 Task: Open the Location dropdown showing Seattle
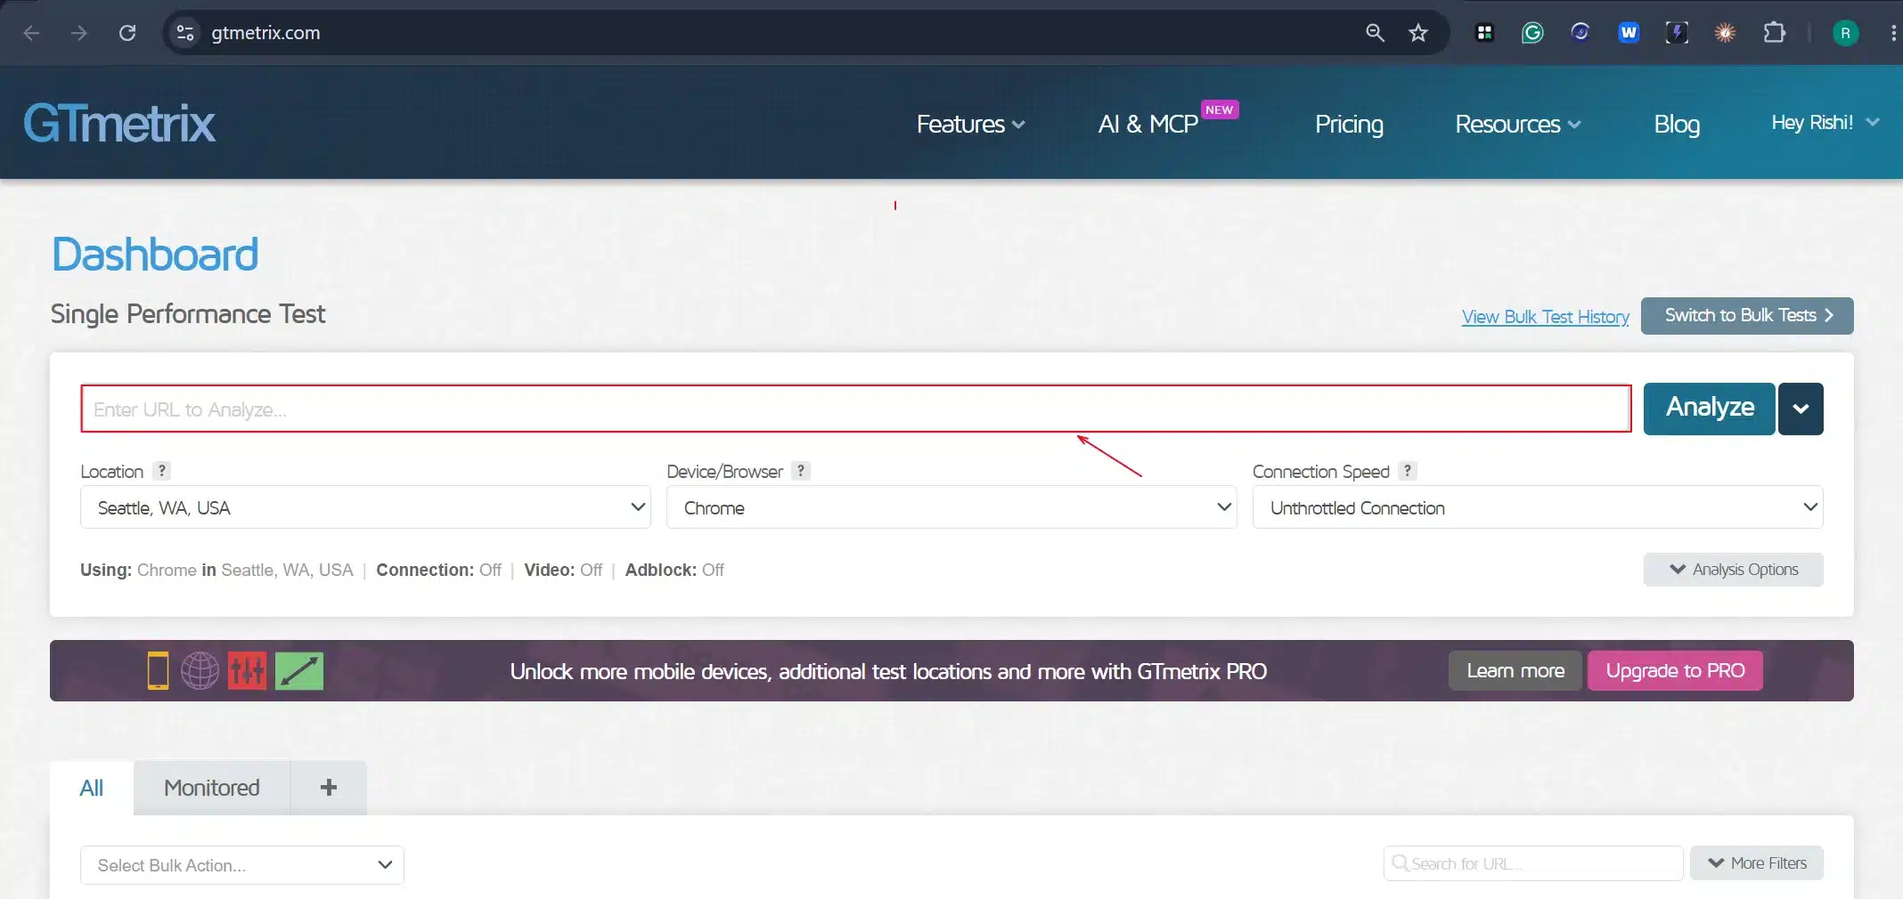click(x=365, y=507)
